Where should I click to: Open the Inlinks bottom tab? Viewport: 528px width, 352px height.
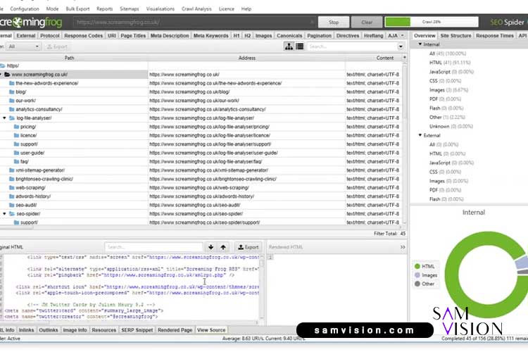pos(26,330)
